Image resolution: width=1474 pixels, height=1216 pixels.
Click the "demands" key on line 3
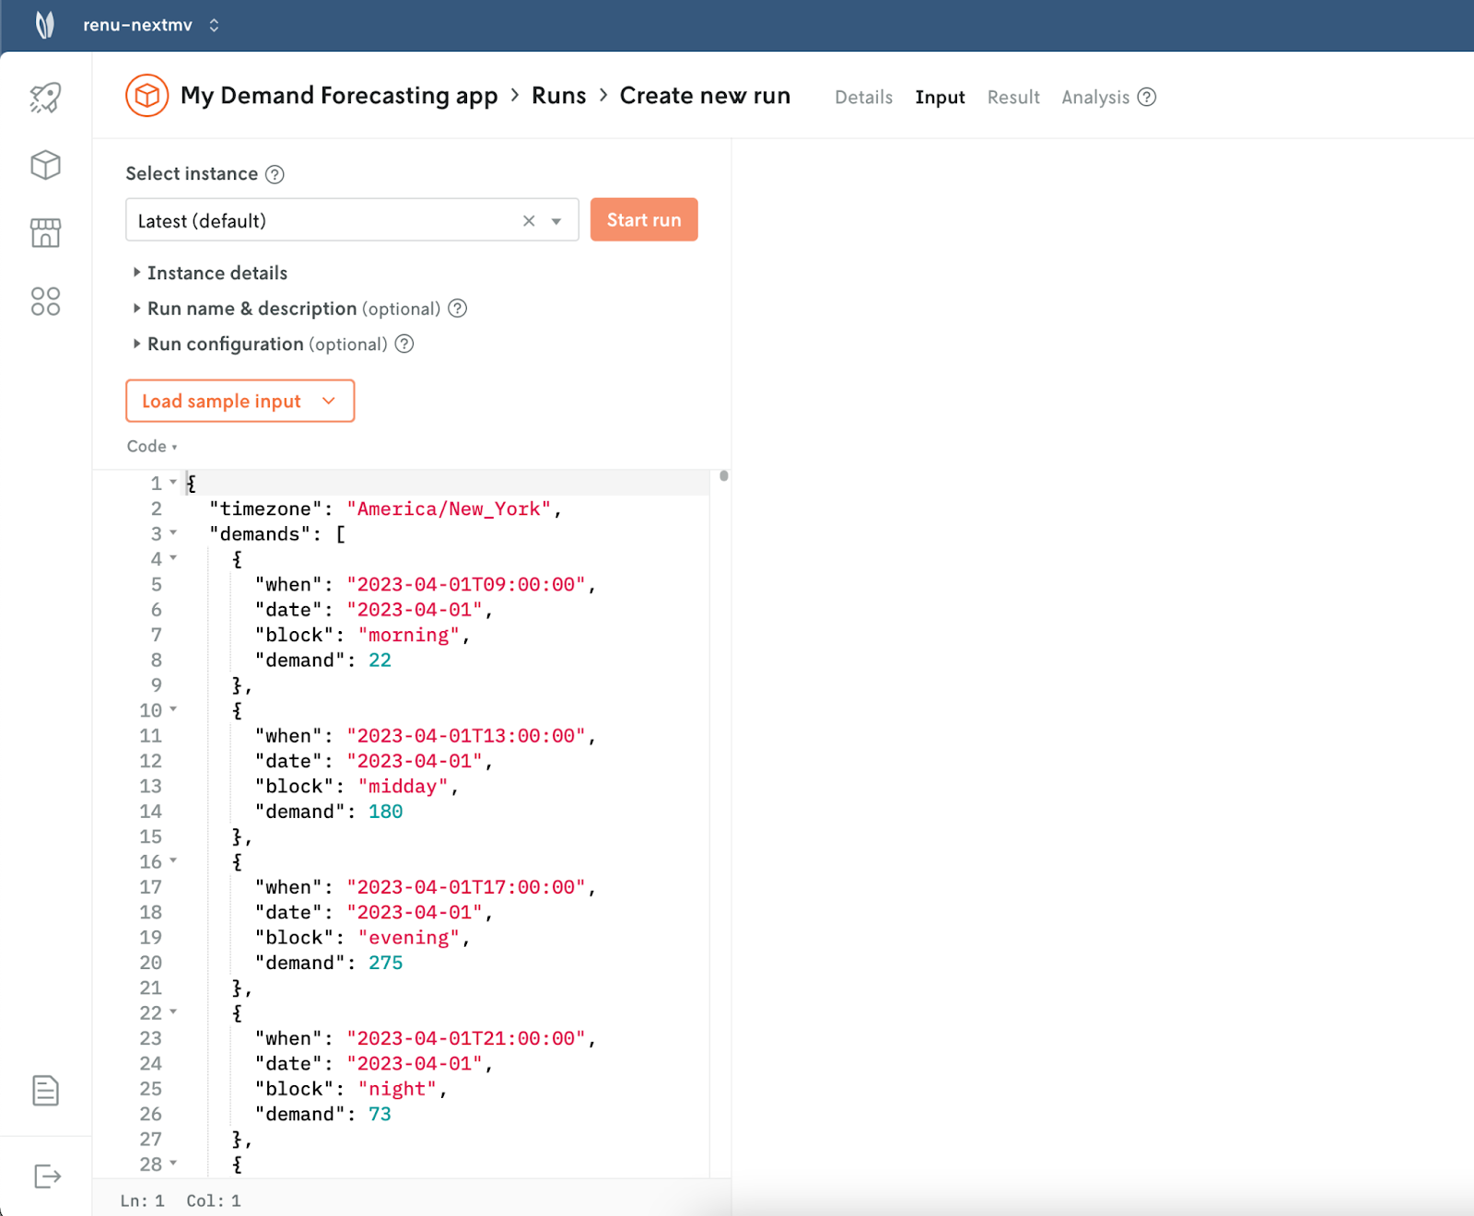click(x=260, y=533)
